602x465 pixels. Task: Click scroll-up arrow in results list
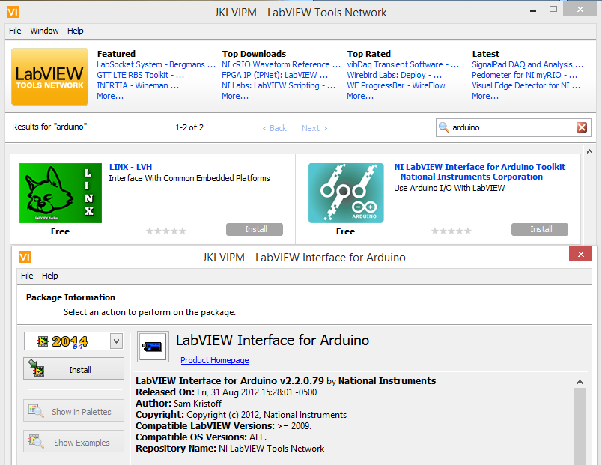(x=589, y=152)
